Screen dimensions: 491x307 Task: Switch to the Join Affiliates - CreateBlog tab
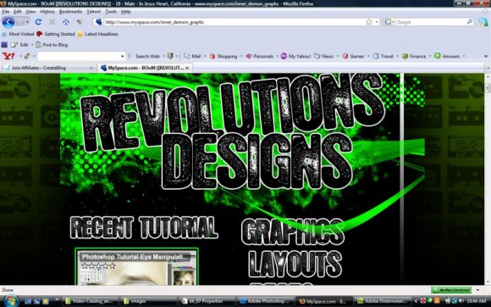tap(48, 68)
